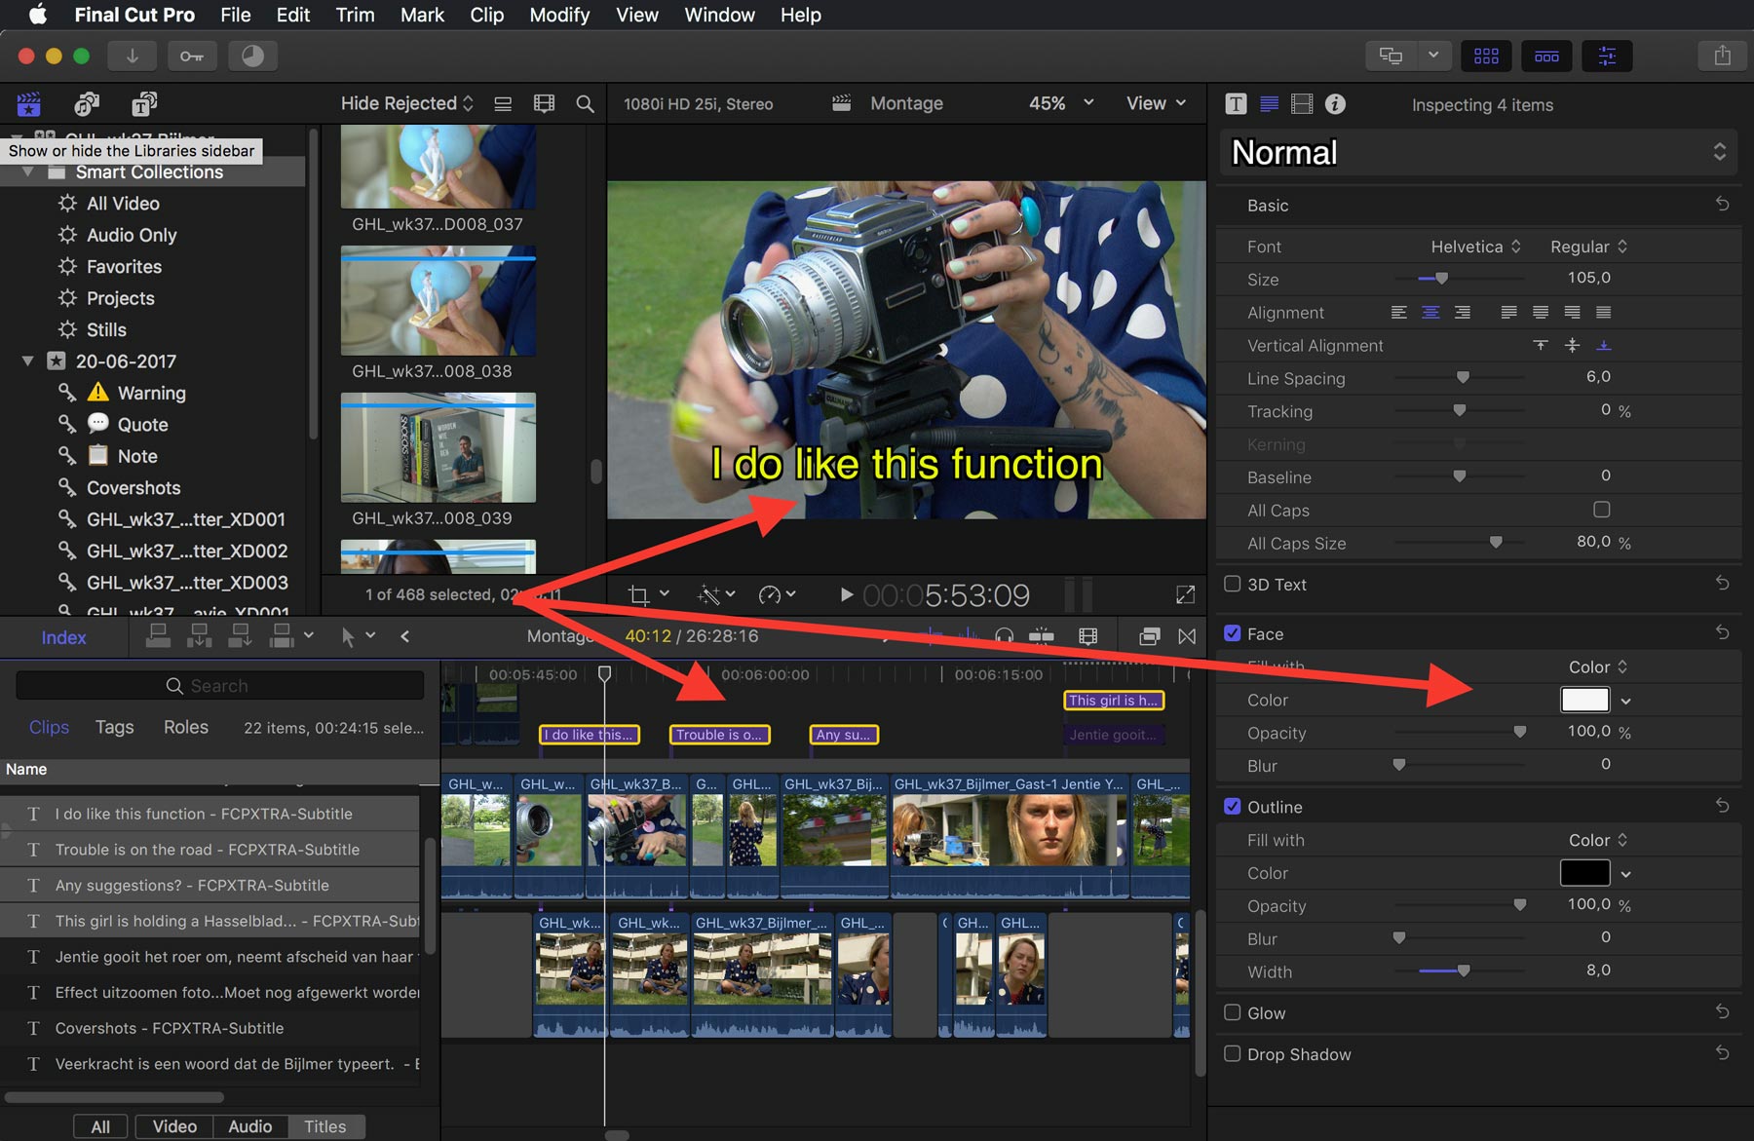
Task: Show or hide the browser grid button
Action: click(1486, 56)
